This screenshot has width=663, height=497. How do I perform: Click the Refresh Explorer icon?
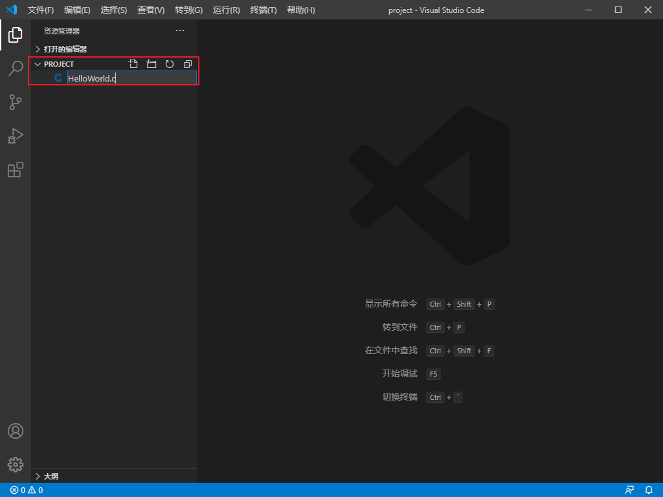pyautogui.click(x=170, y=64)
